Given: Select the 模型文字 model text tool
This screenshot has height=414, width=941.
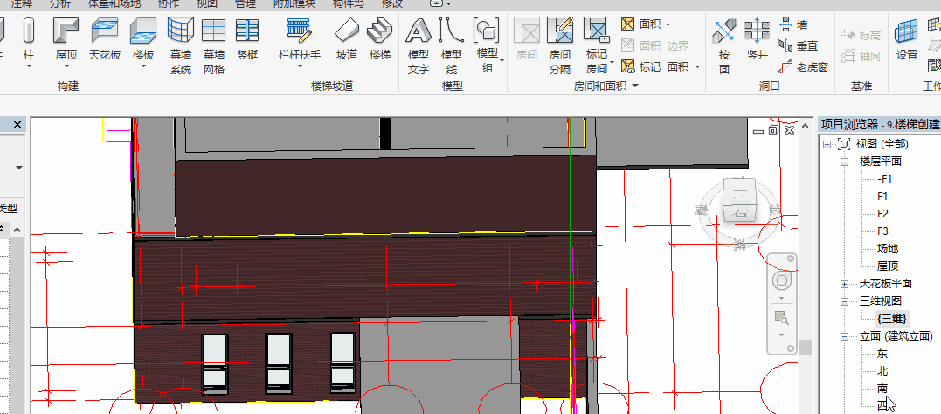Looking at the screenshot, I should click(x=419, y=45).
